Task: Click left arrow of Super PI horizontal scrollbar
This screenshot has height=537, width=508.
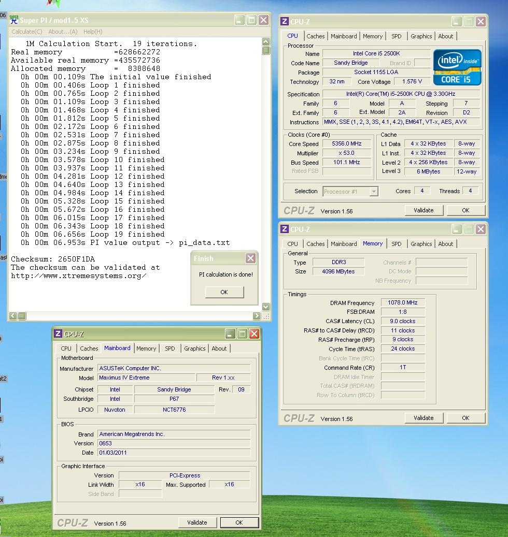Action: (13, 316)
